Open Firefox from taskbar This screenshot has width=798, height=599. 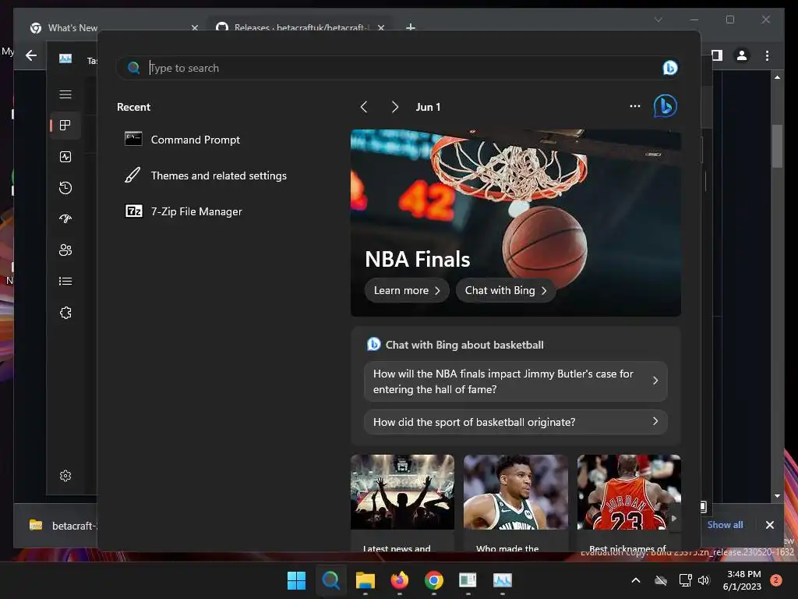pos(400,580)
